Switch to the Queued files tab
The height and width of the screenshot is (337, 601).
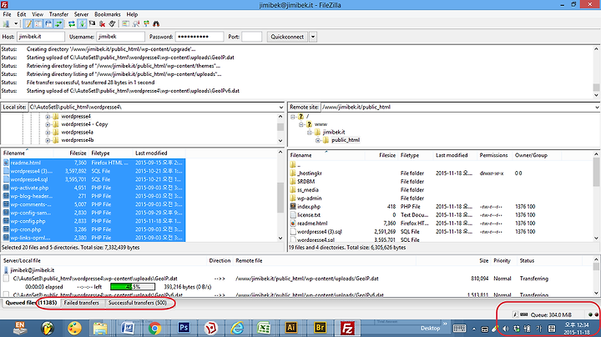pos(31,303)
